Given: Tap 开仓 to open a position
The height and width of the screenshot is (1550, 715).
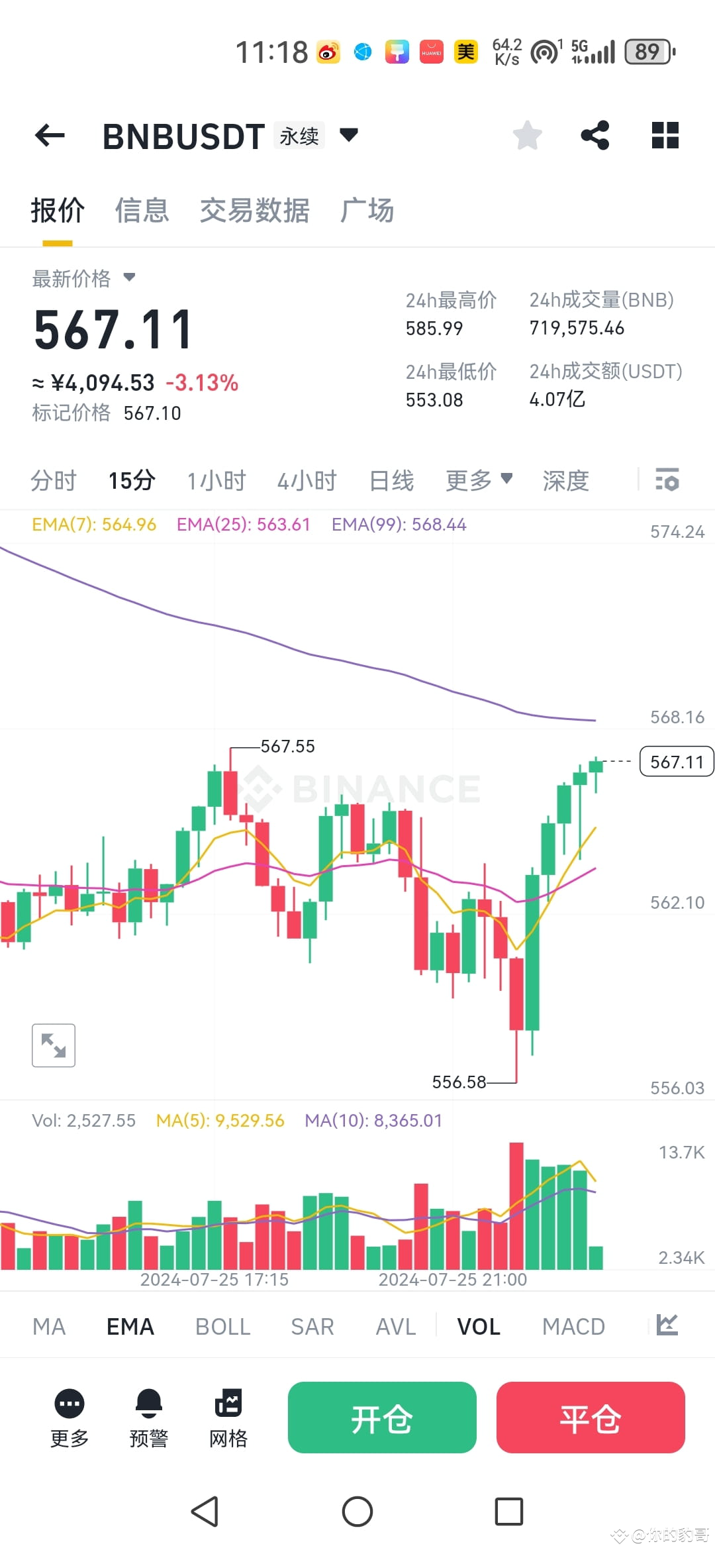Looking at the screenshot, I should click(x=381, y=1418).
